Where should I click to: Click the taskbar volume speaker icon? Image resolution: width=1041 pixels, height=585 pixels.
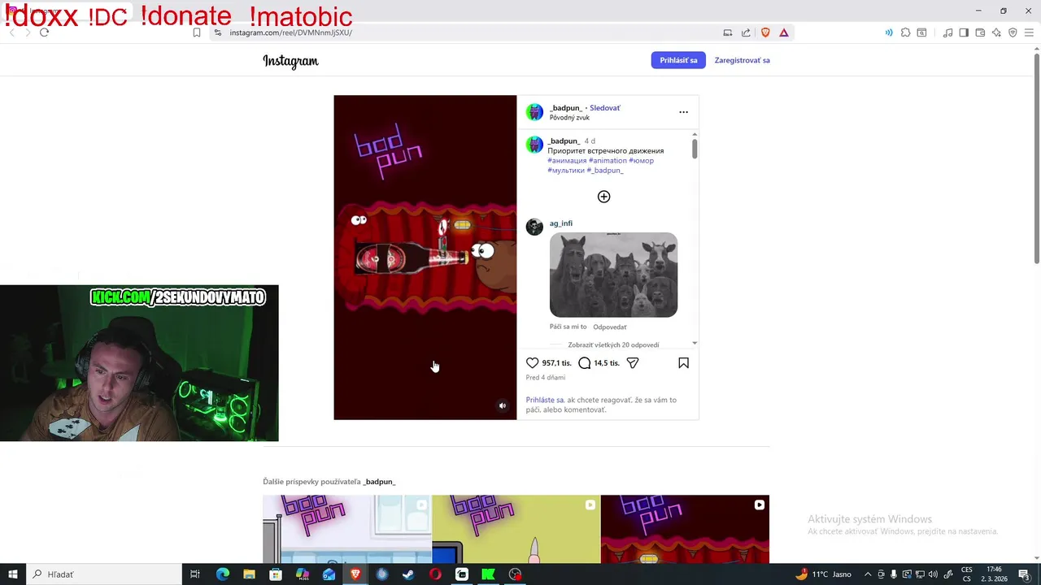tap(934, 574)
